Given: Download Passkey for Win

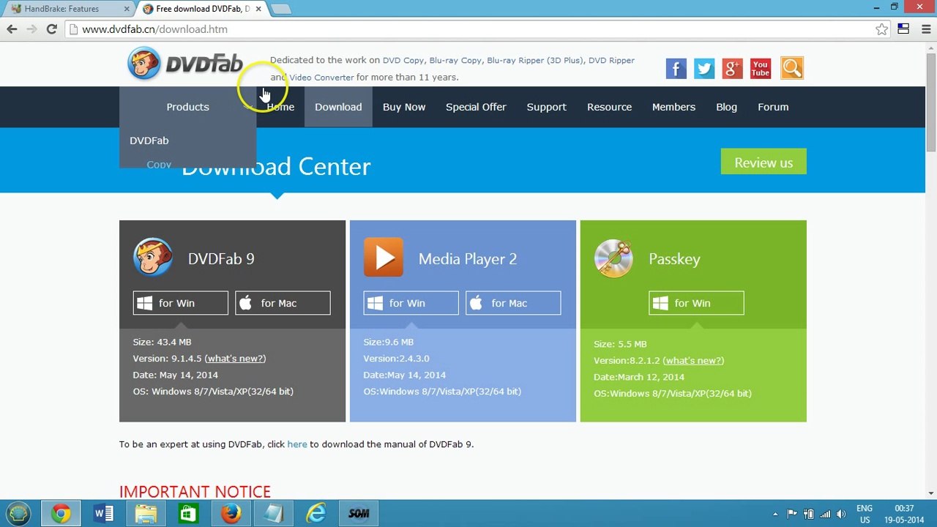Looking at the screenshot, I should (696, 303).
